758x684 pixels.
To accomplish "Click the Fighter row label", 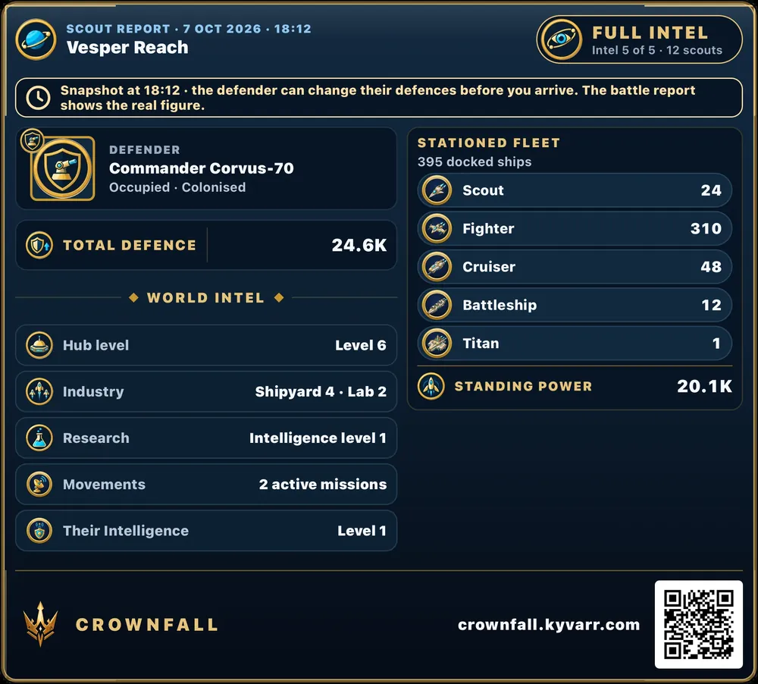I will [x=488, y=228].
